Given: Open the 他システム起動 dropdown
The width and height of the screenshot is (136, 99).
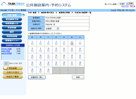Looking at the screenshot, I should [x=123, y=4].
